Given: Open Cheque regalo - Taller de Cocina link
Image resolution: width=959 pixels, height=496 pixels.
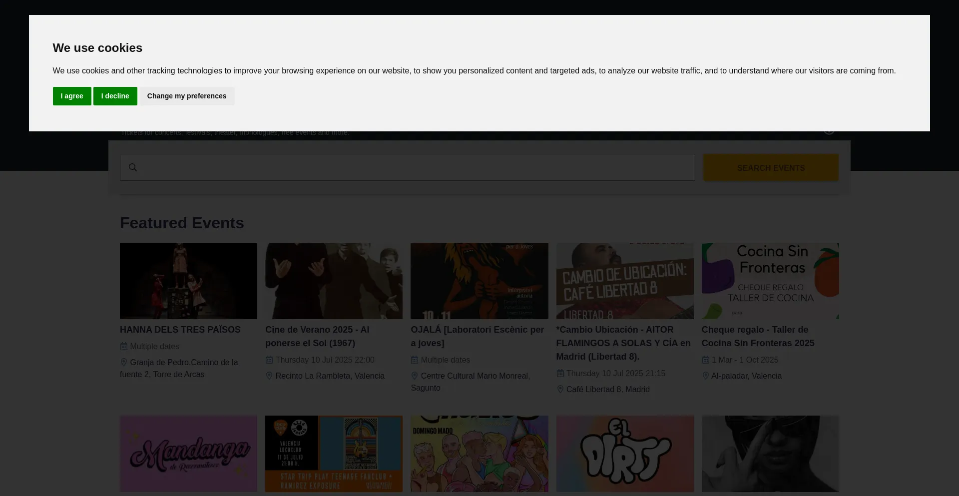Looking at the screenshot, I should pyautogui.click(x=758, y=336).
